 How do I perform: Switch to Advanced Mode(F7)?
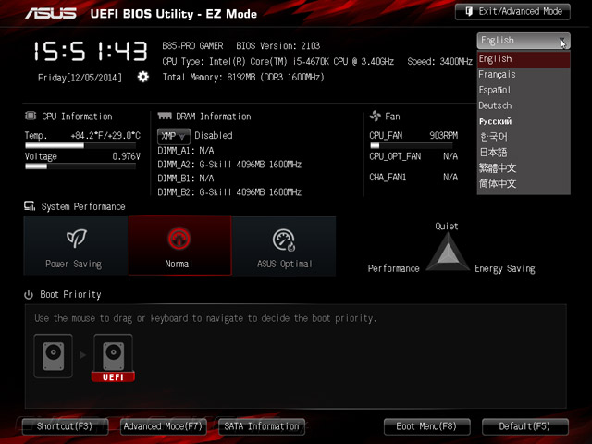pyautogui.click(x=163, y=426)
